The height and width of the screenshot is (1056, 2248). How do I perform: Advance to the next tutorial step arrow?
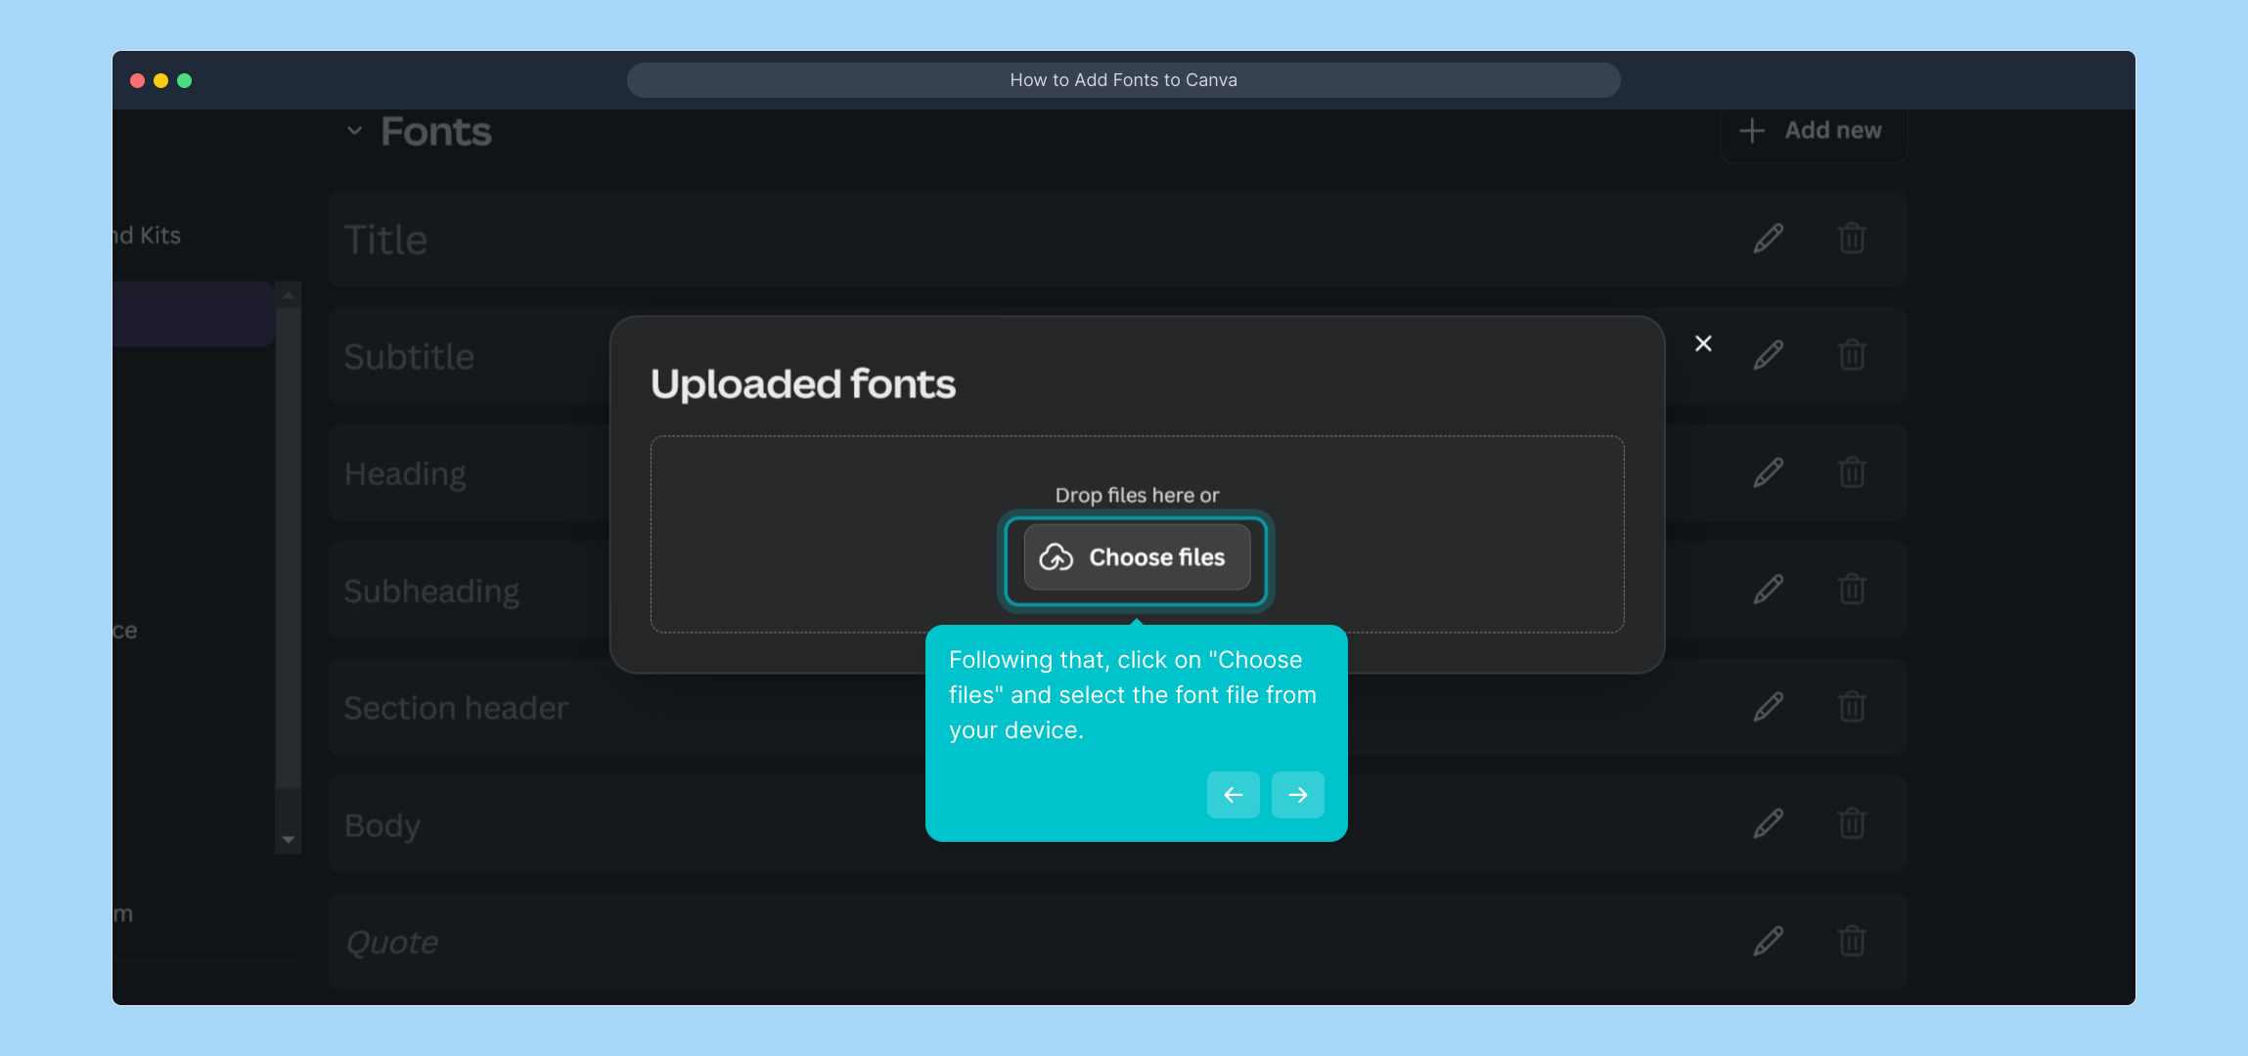point(1297,795)
